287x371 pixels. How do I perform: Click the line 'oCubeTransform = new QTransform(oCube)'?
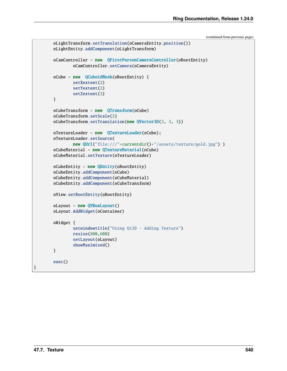click(101, 111)
